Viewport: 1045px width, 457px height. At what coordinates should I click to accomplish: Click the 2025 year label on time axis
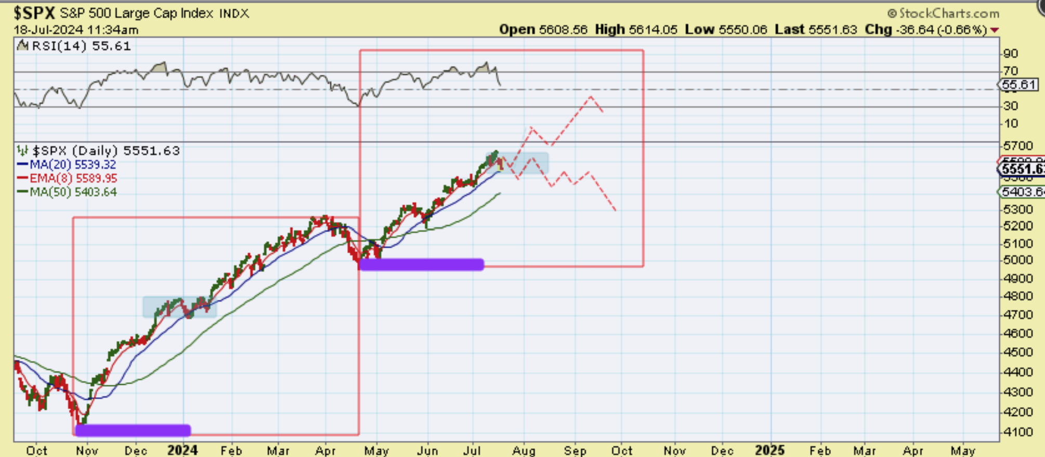click(770, 450)
